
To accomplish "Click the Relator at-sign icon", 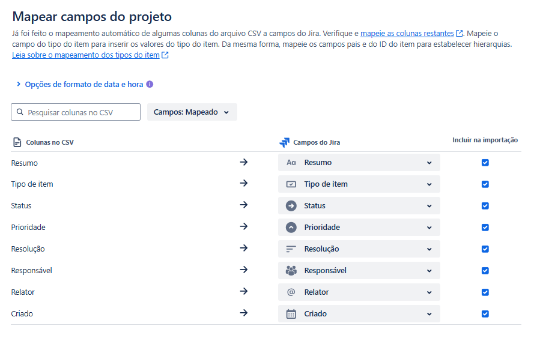I will tap(291, 292).
